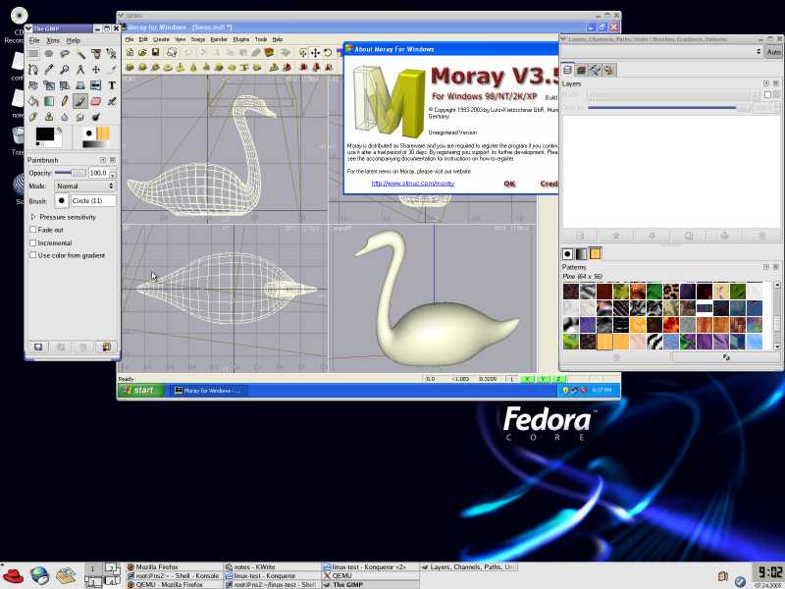Pick the Bucket Fill tool
This screenshot has width=785, height=589.
[x=33, y=101]
